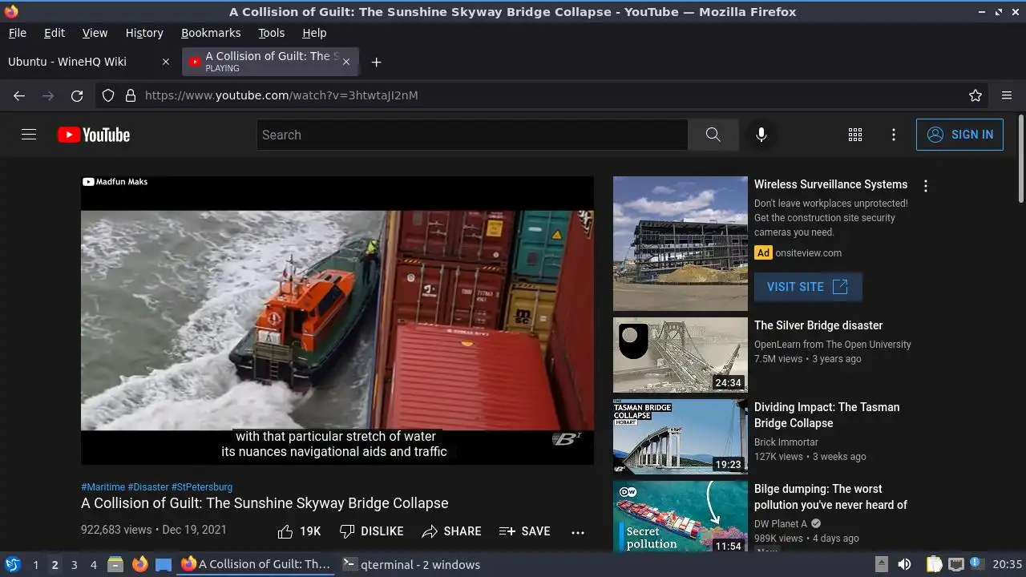Viewport: 1026px width, 577px height.
Task: Close the playing YouTube tab
Action: 346,62
